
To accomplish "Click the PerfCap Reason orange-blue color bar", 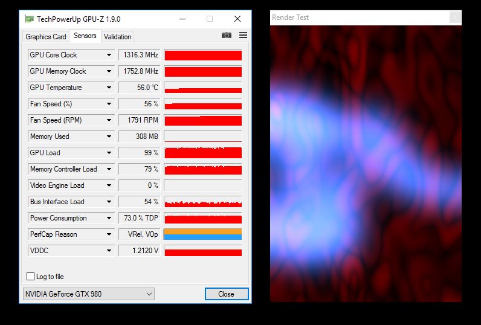I will [202, 234].
